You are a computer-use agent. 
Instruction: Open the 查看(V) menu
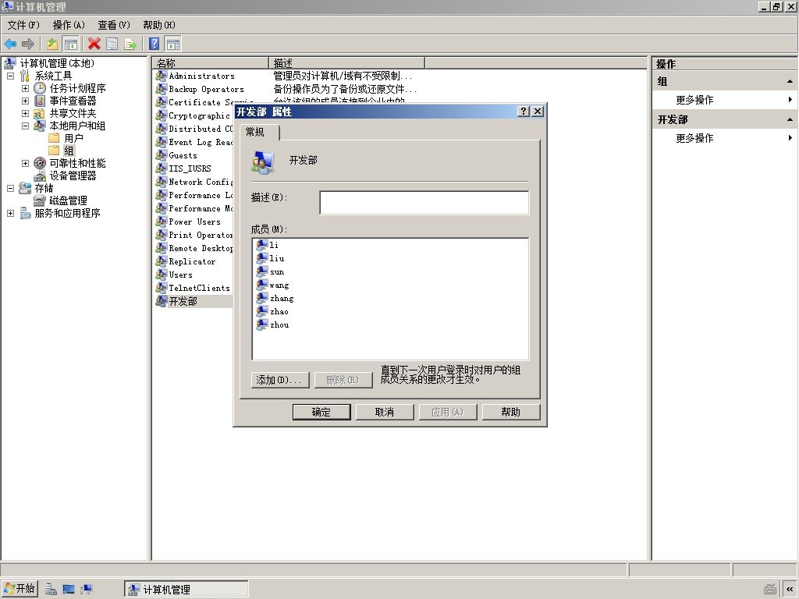(x=114, y=25)
